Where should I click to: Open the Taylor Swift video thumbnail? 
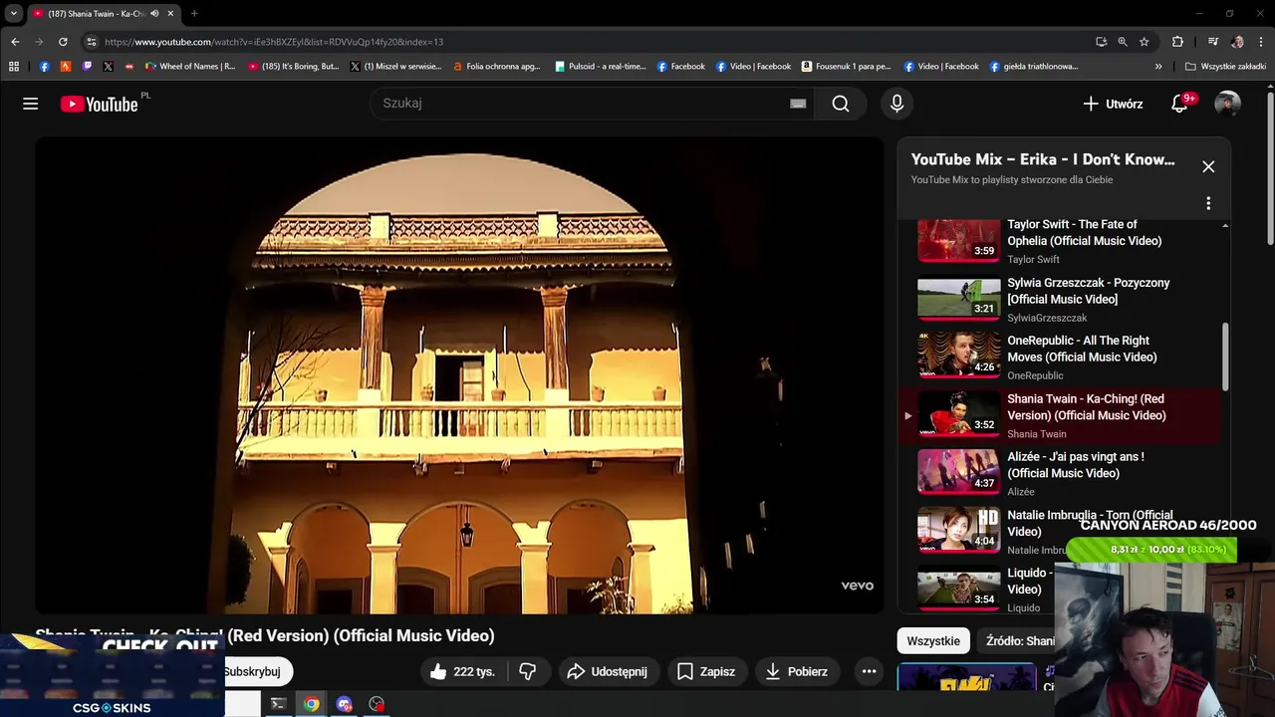coord(958,239)
